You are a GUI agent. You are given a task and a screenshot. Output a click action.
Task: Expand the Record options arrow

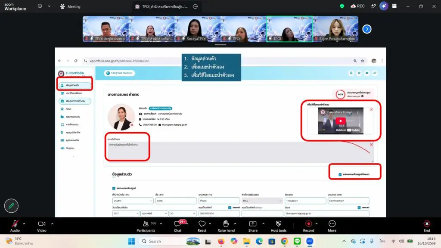pyautogui.click(x=317, y=224)
